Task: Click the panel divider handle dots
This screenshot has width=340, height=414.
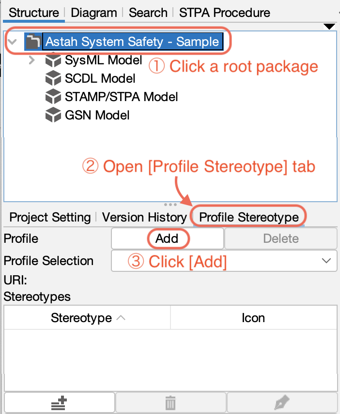Action: coord(170,205)
